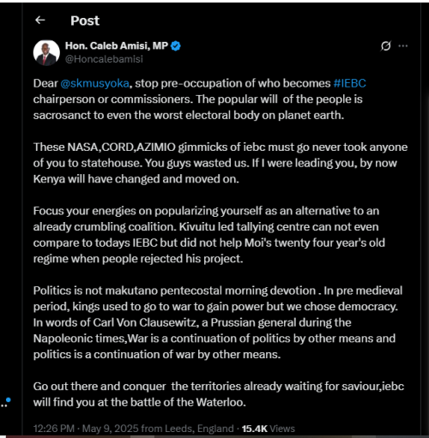Follow the @skmusyoka mention link
The width and height of the screenshot is (429, 438).
pos(94,83)
